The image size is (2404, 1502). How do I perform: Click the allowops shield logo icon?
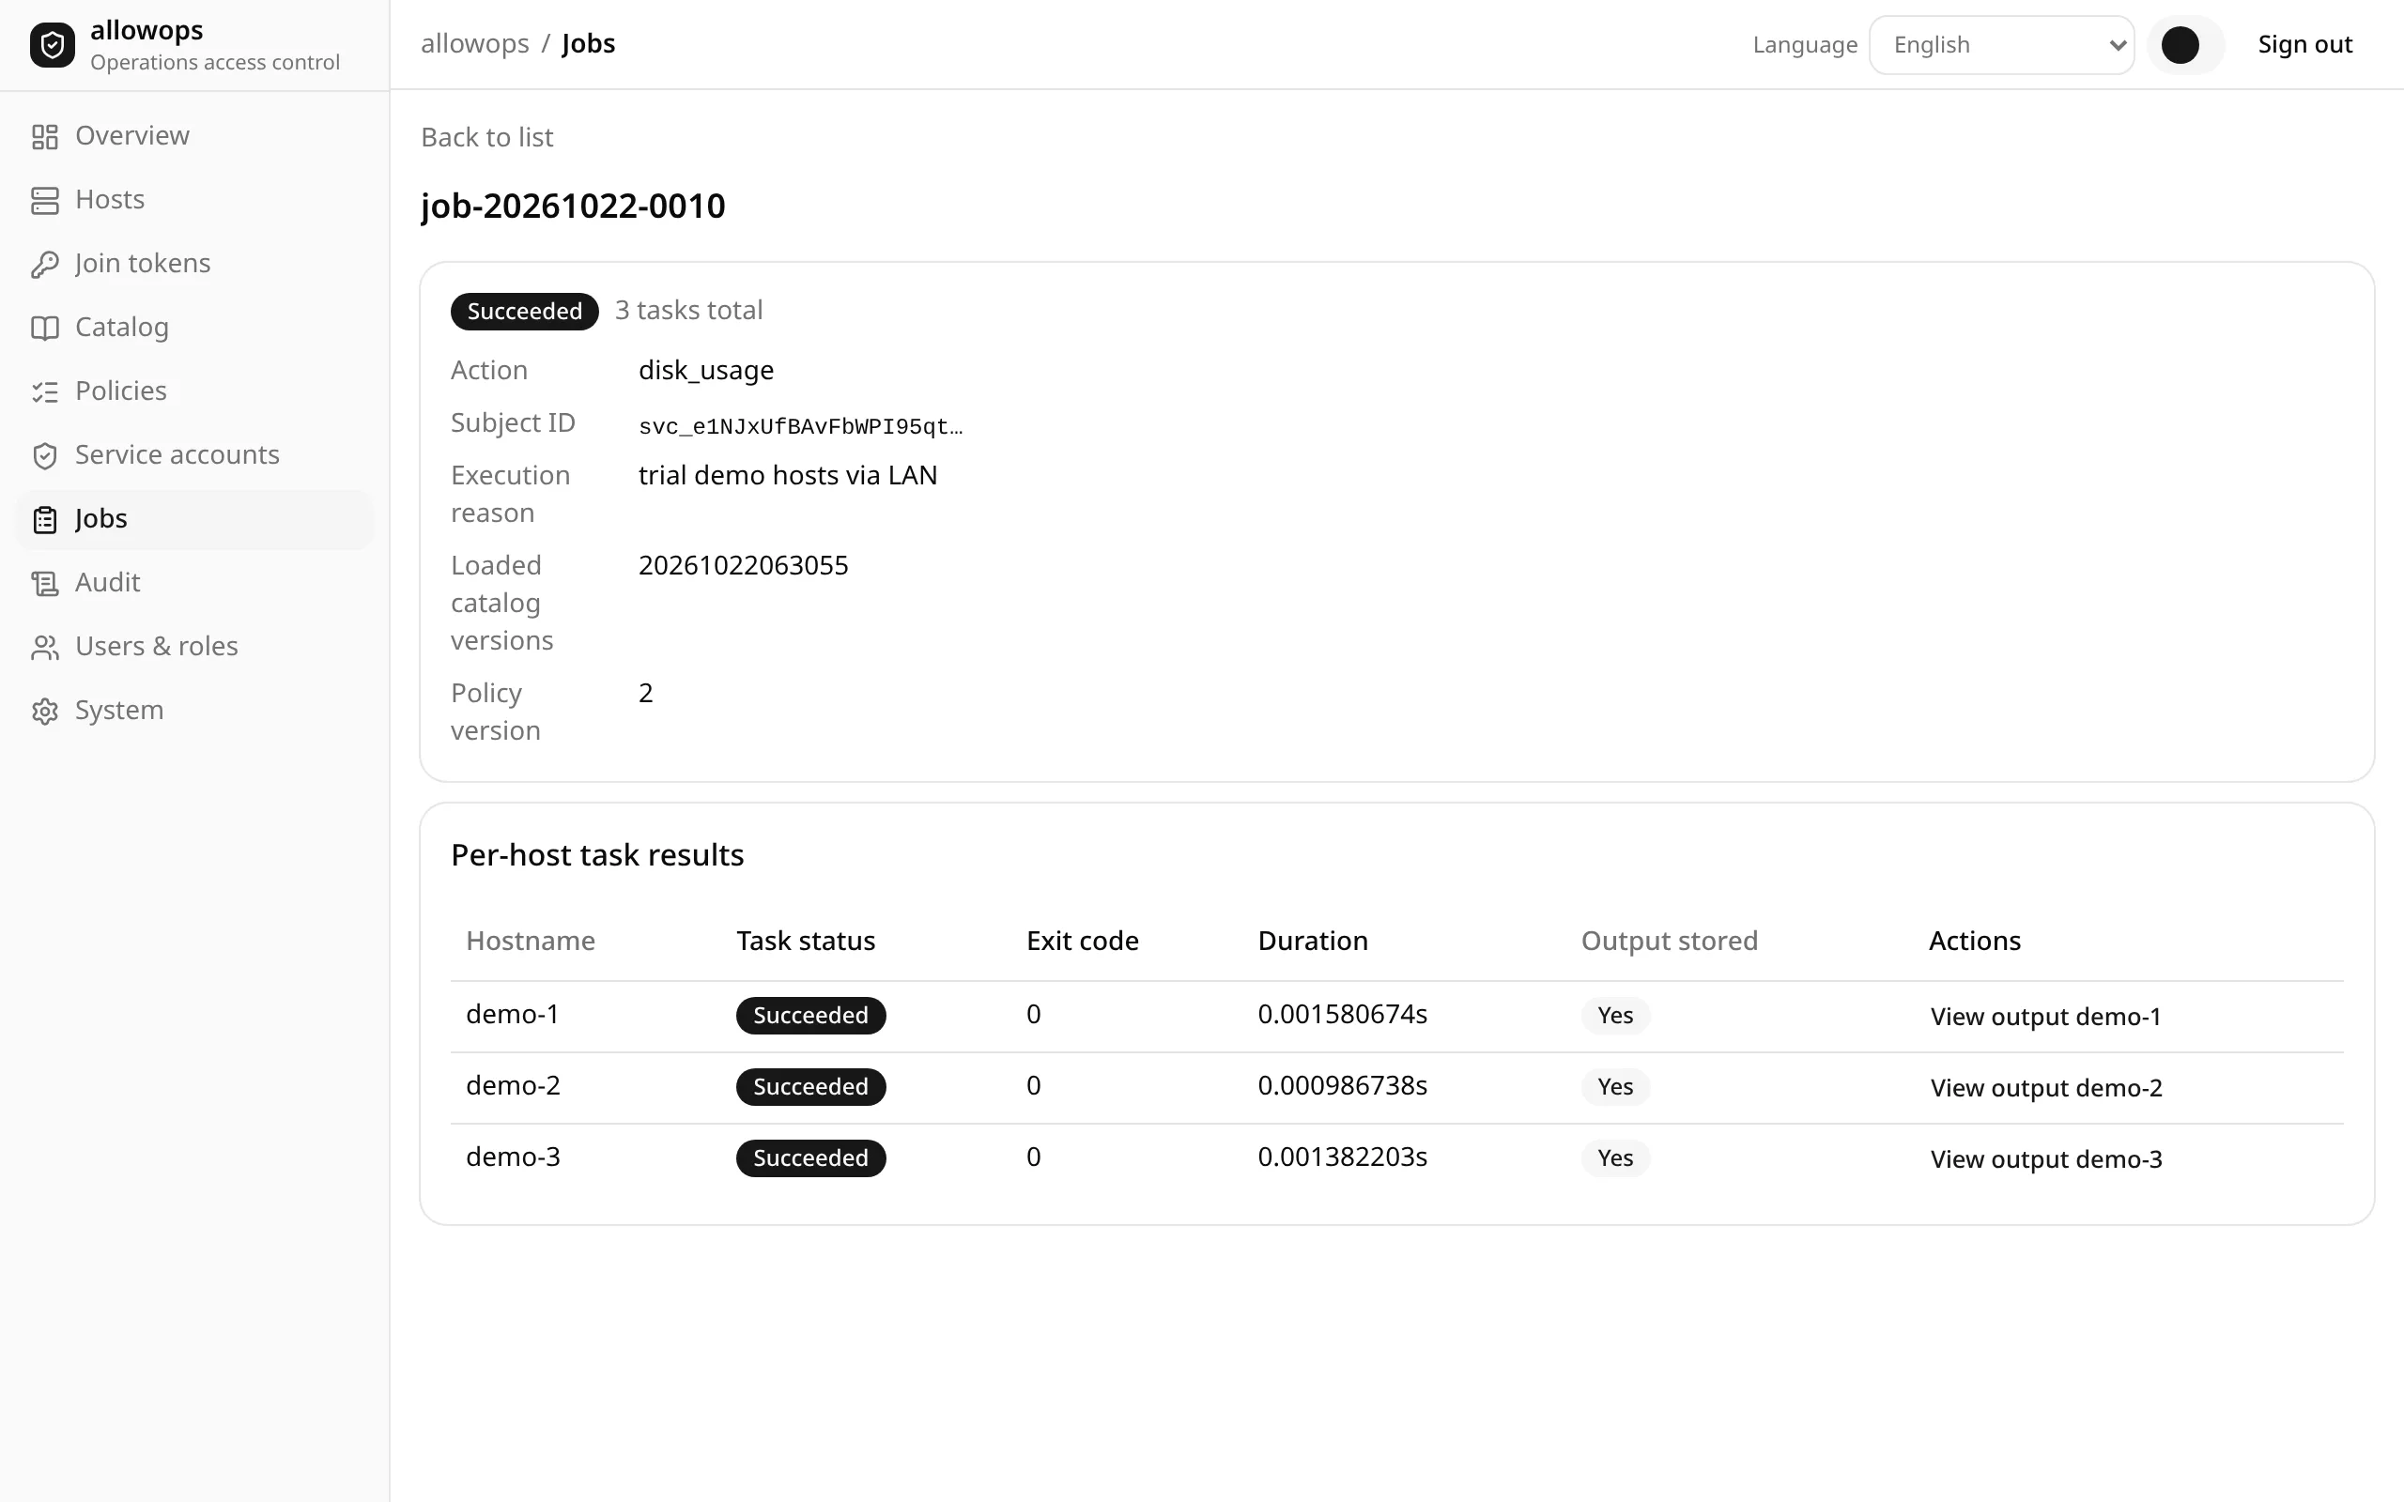(x=53, y=45)
